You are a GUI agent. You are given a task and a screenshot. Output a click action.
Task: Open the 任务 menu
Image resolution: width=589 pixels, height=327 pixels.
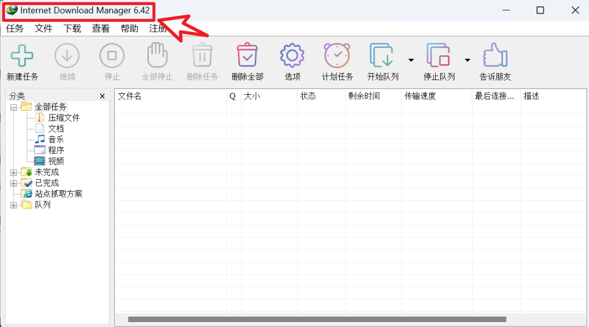tap(15, 28)
